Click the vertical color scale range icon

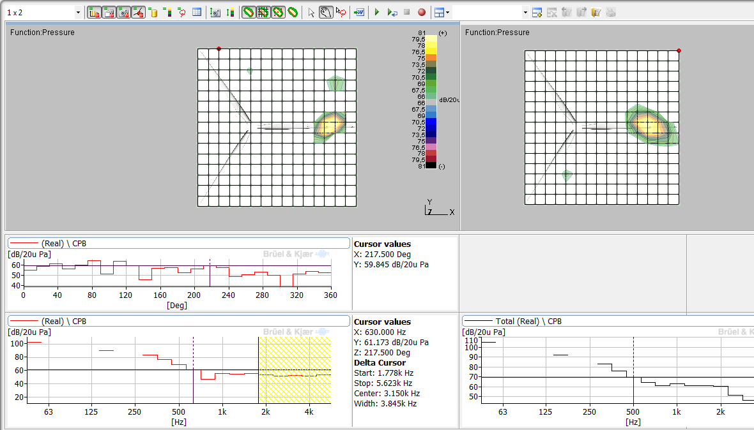[x=231, y=12]
